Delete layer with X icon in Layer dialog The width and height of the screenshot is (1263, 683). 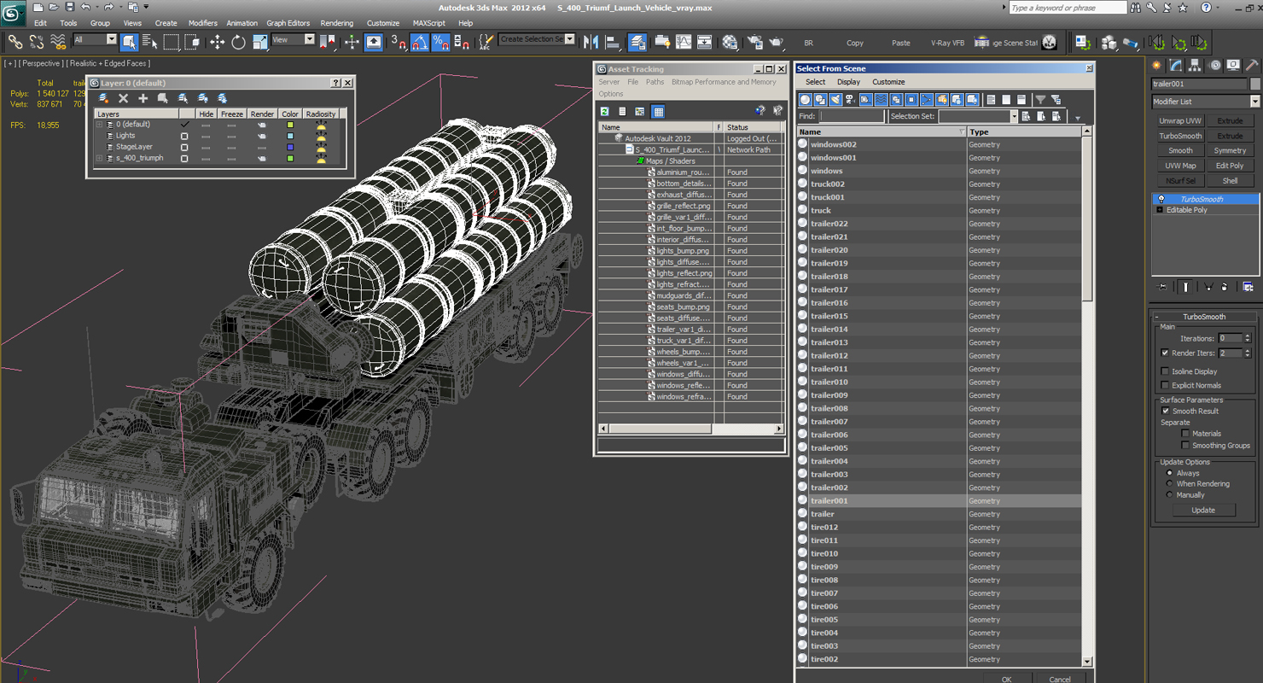[x=124, y=99]
